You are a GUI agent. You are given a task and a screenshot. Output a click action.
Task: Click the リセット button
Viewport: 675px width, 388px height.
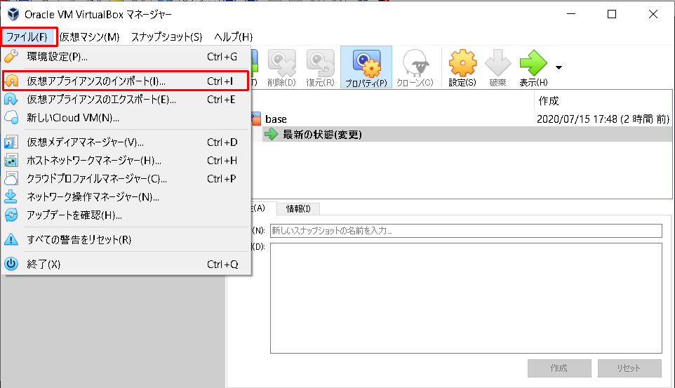pos(629,368)
